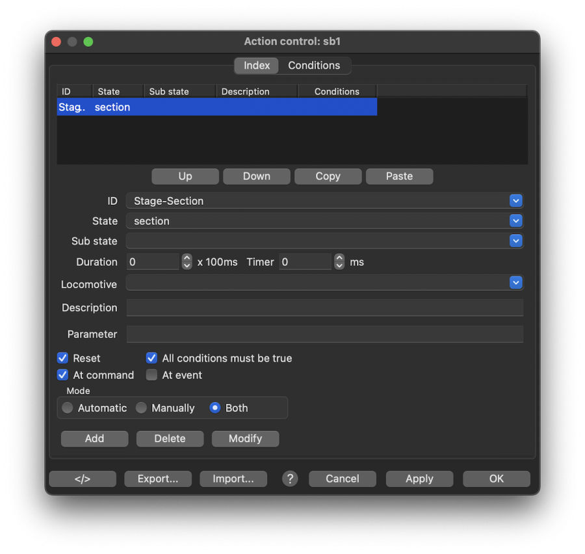The width and height of the screenshot is (585, 554).
Task: Click the question mark help icon
Action: click(290, 479)
